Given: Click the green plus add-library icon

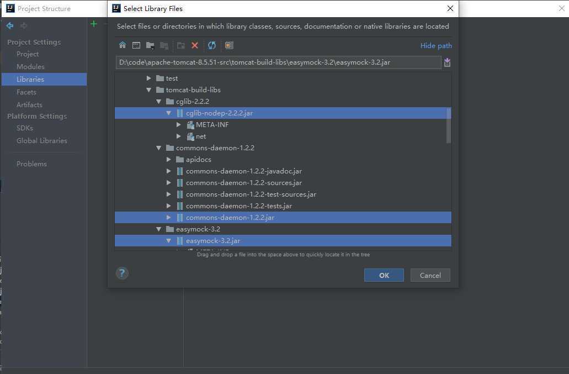Looking at the screenshot, I should tap(94, 24).
